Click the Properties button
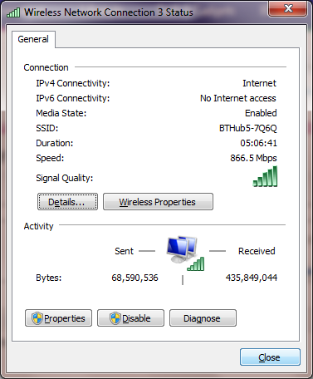Image resolution: width=313 pixels, height=379 pixels. [58, 318]
